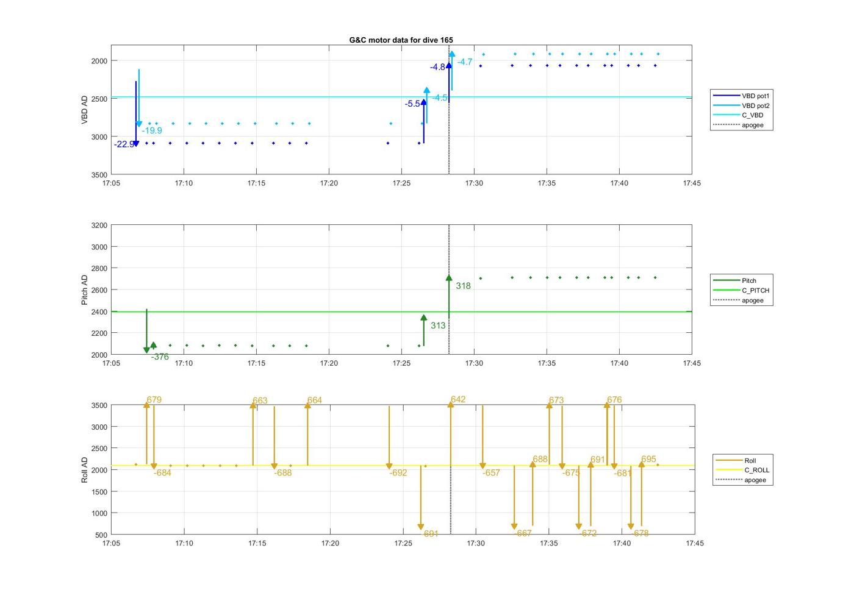This screenshot has height=601, width=854.
Task: Click the plot title 'G&C motor data for dive 165'
Action: coord(401,40)
